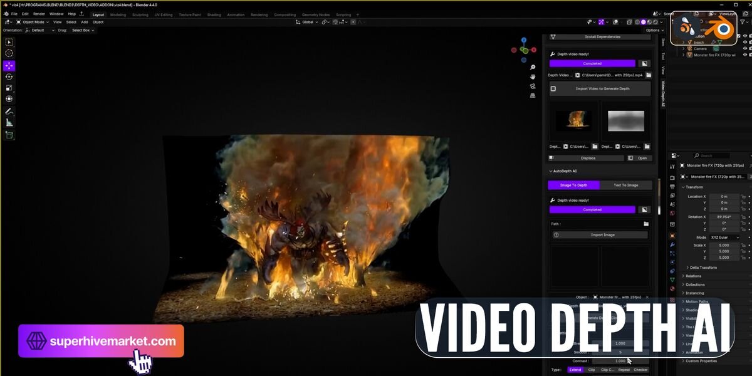Click the Displace button
Image resolution: width=752 pixels, height=376 pixels.
[x=587, y=158]
